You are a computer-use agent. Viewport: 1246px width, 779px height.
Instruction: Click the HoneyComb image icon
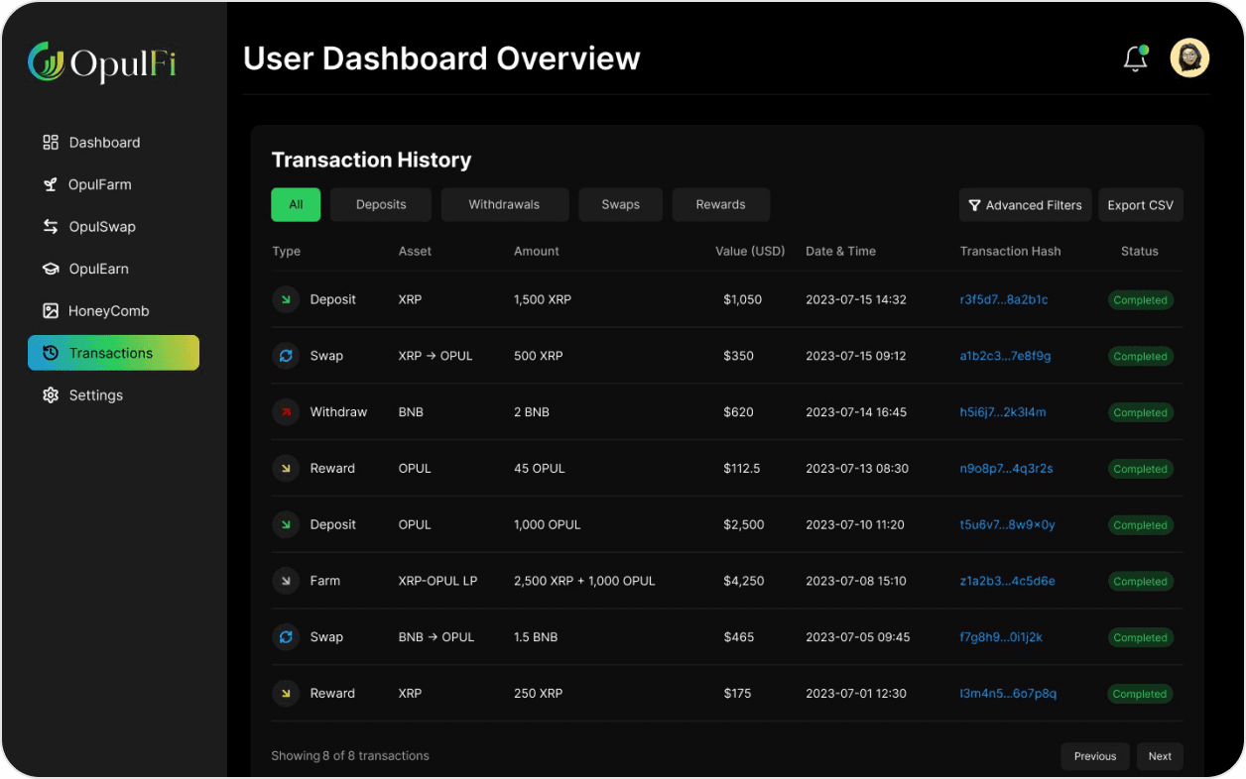(x=51, y=311)
